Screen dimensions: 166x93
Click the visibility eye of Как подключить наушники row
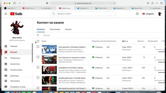click(x=93, y=57)
